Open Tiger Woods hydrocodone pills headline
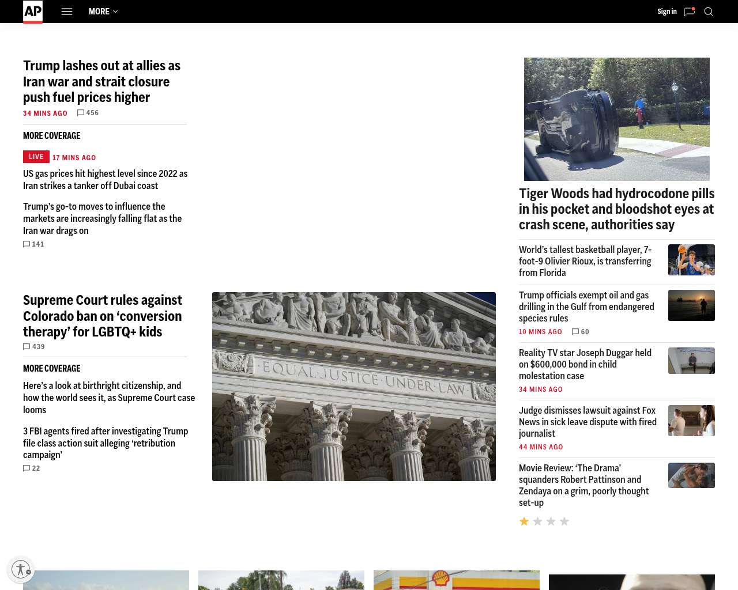This screenshot has width=738, height=590. click(x=616, y=209)
